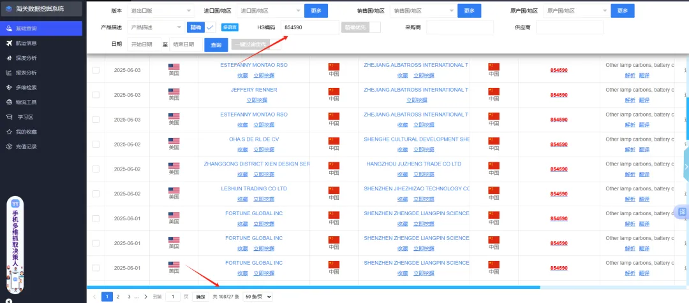689x303 pixels.
Task: Open JEFFERY RENNER buyer link
Action: point(254,90)
